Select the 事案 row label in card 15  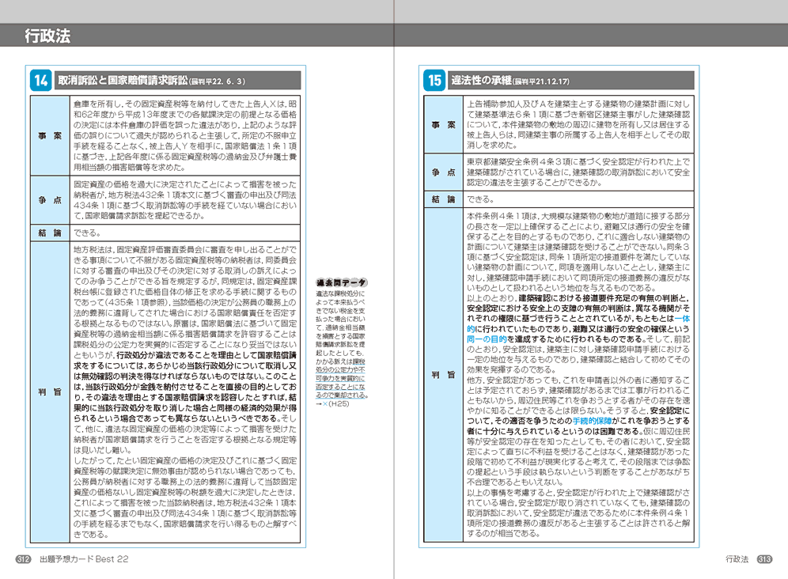click(443, 125)
